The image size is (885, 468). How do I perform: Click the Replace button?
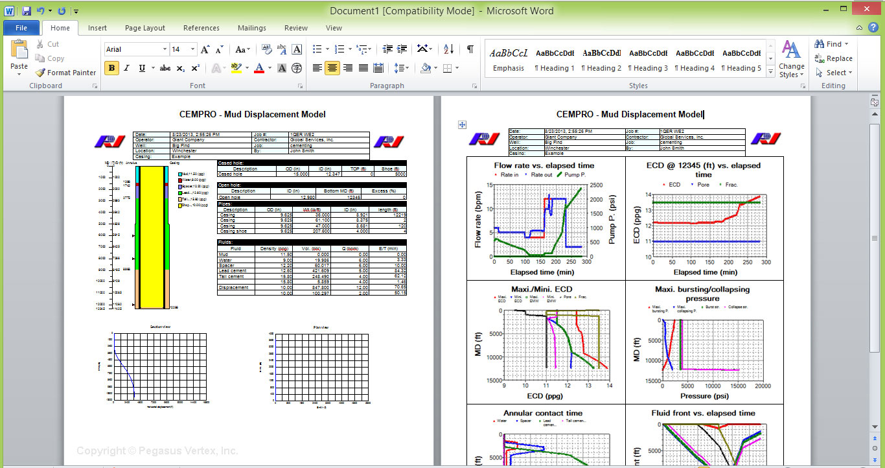833,58
